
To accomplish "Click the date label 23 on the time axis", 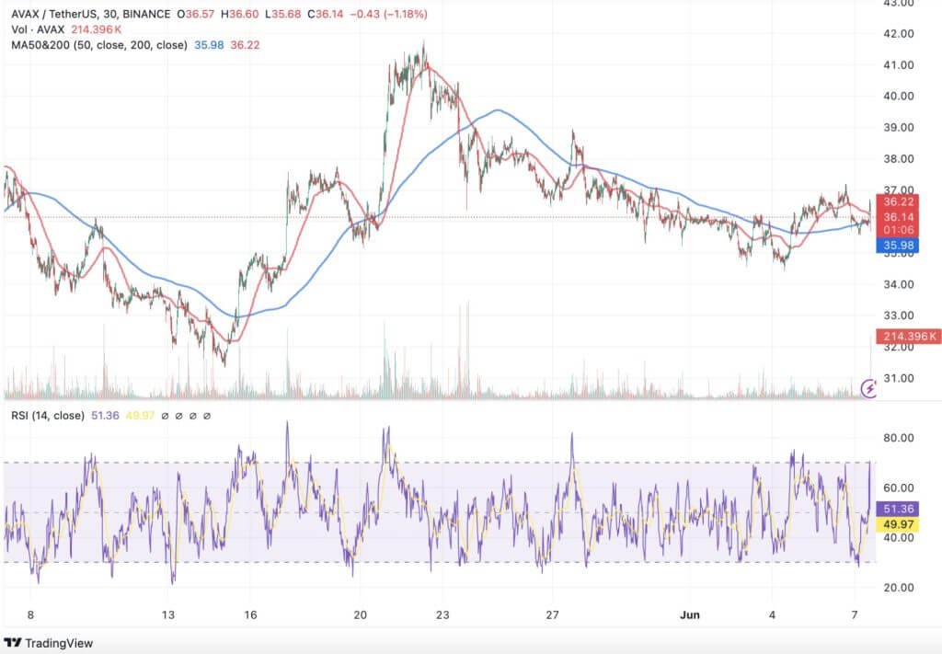I will pyautogui.click(x=442, y=614).
